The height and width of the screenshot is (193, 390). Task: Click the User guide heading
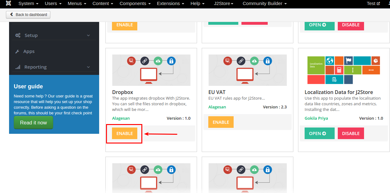[28, 86]
